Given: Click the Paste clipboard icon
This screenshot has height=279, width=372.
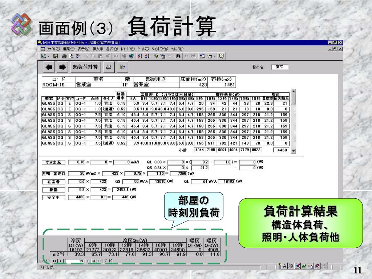Looking at the screenshot, I should coord(100,56).
